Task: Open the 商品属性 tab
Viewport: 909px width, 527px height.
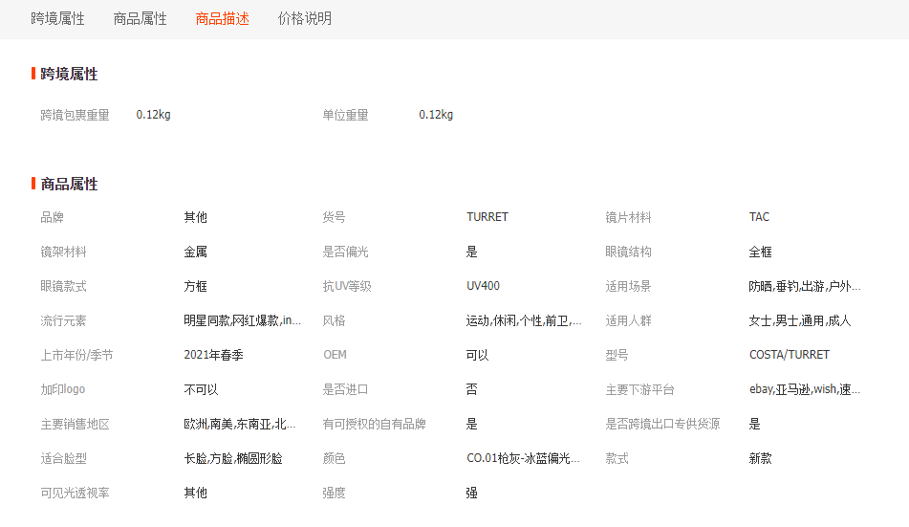Action: pyautogui.click(x=140, y=19)
